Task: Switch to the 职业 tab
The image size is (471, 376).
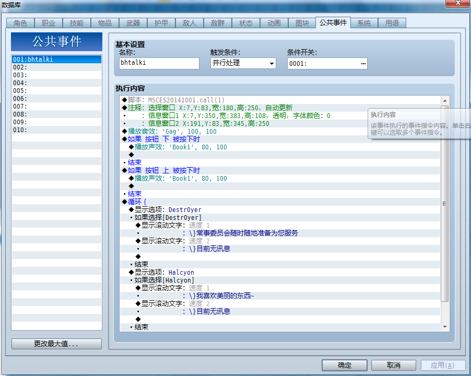Action: [x=49, y=23]
